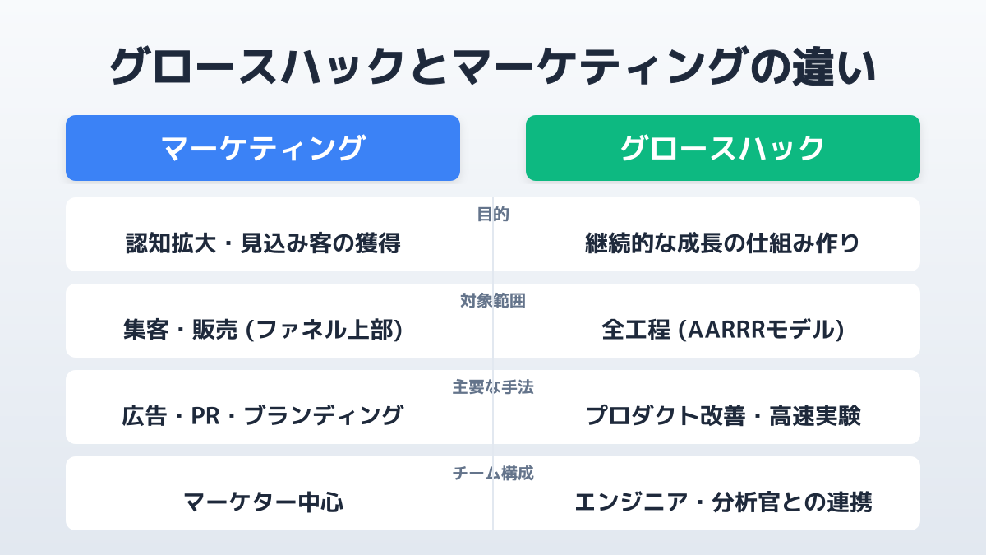Select the green グロースハック header
This screenshot has width=986, height=555.
(x=723, y=148)
